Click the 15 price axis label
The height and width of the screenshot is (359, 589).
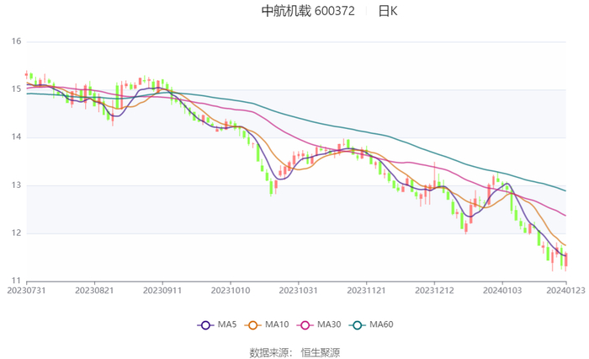pos(16,89)
